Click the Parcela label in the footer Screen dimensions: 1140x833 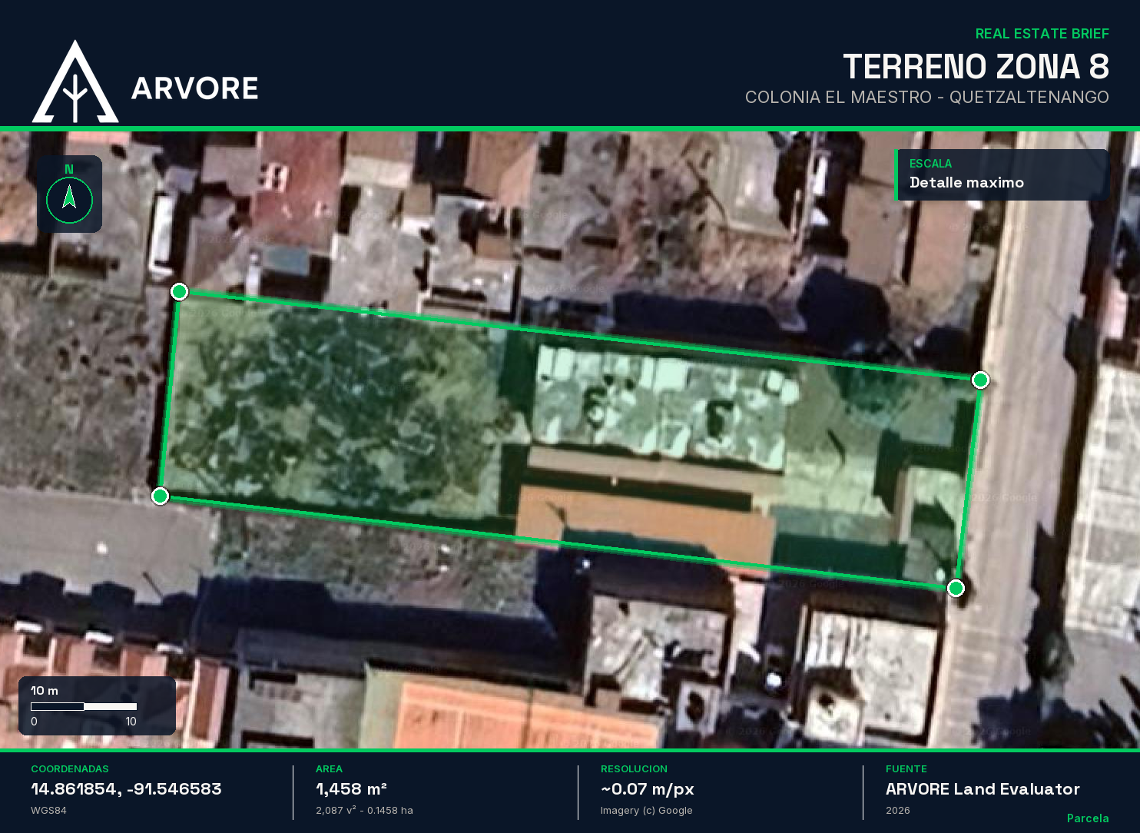point(1087,818)
